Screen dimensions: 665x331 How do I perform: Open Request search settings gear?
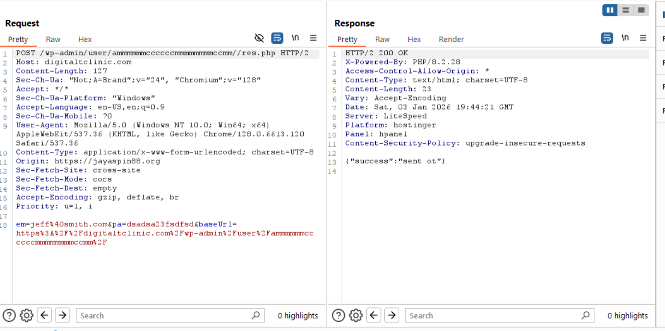pyautogui.click(x=26, y=315)
